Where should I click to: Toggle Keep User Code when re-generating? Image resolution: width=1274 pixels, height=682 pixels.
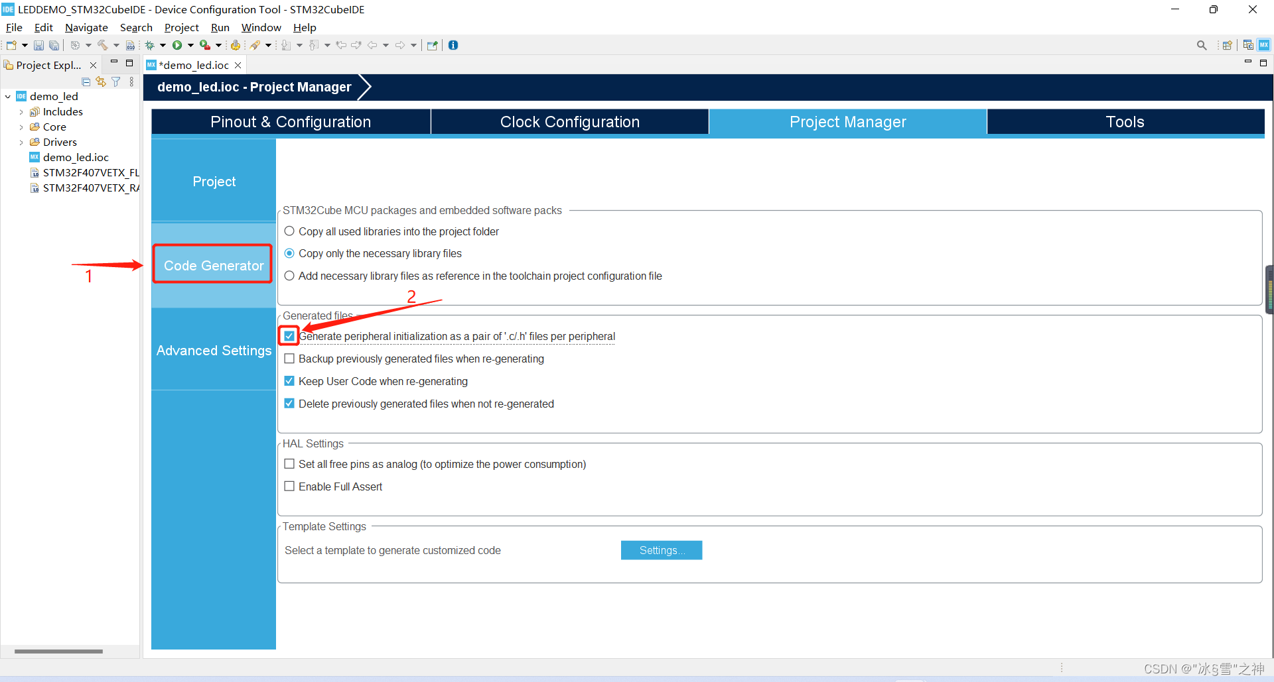[x=289, y=381]
